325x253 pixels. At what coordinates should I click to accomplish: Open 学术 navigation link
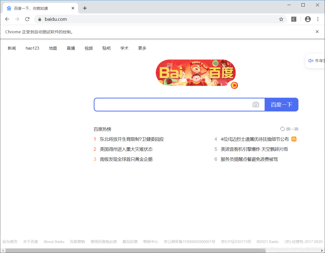[124, 48]
